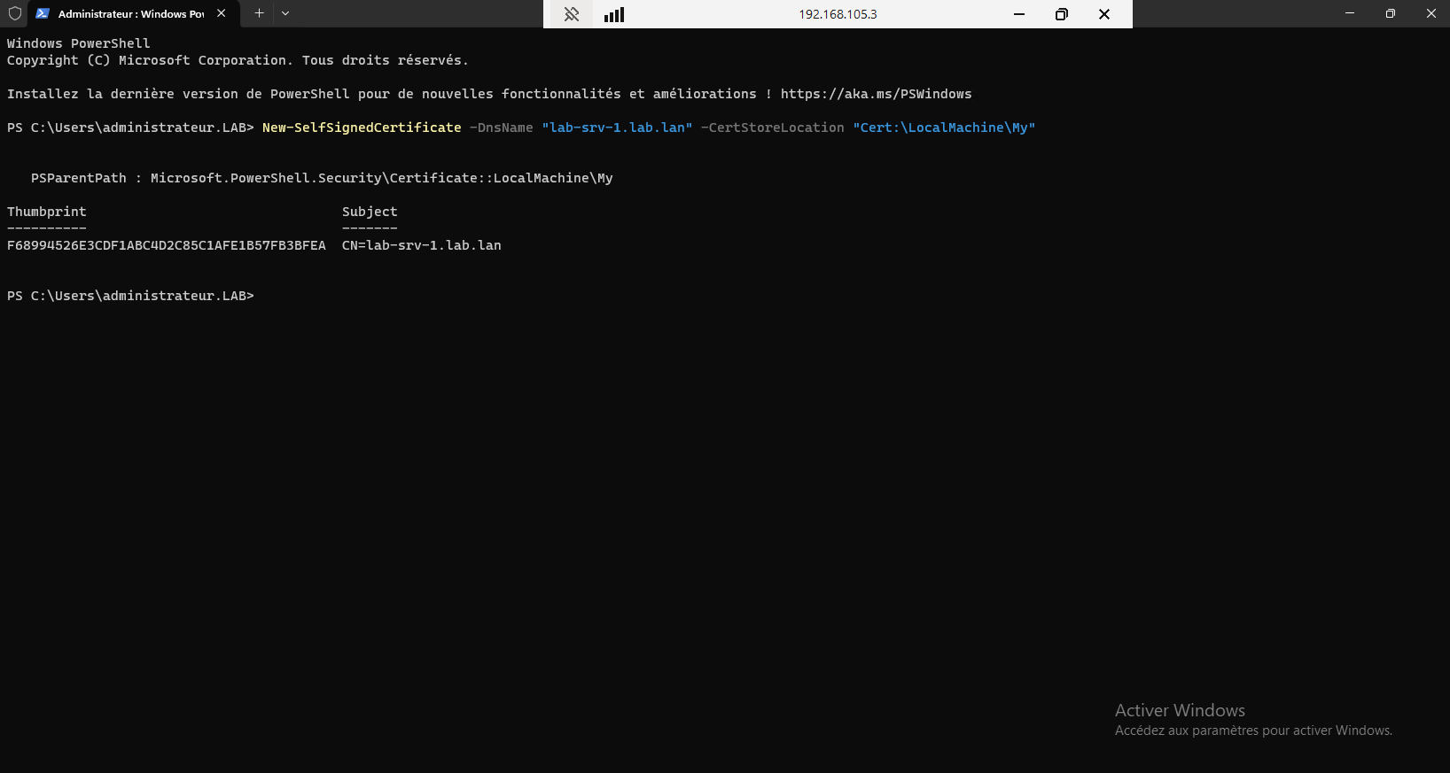The width and height of the screenshot is (1450, 773).
Task: Unpin the remote connection bar
Action: coord(572,14)
